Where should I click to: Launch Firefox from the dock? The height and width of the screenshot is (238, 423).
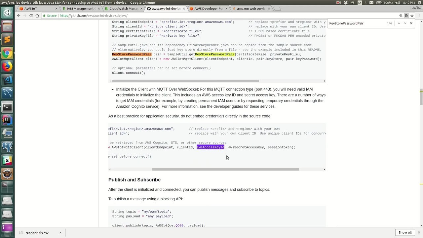(x=7, y=66)
